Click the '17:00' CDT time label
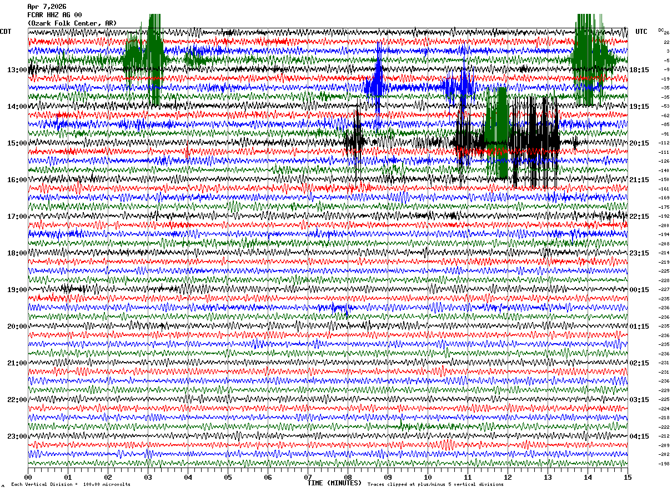672x492 pixels. (x=17, y=217)
